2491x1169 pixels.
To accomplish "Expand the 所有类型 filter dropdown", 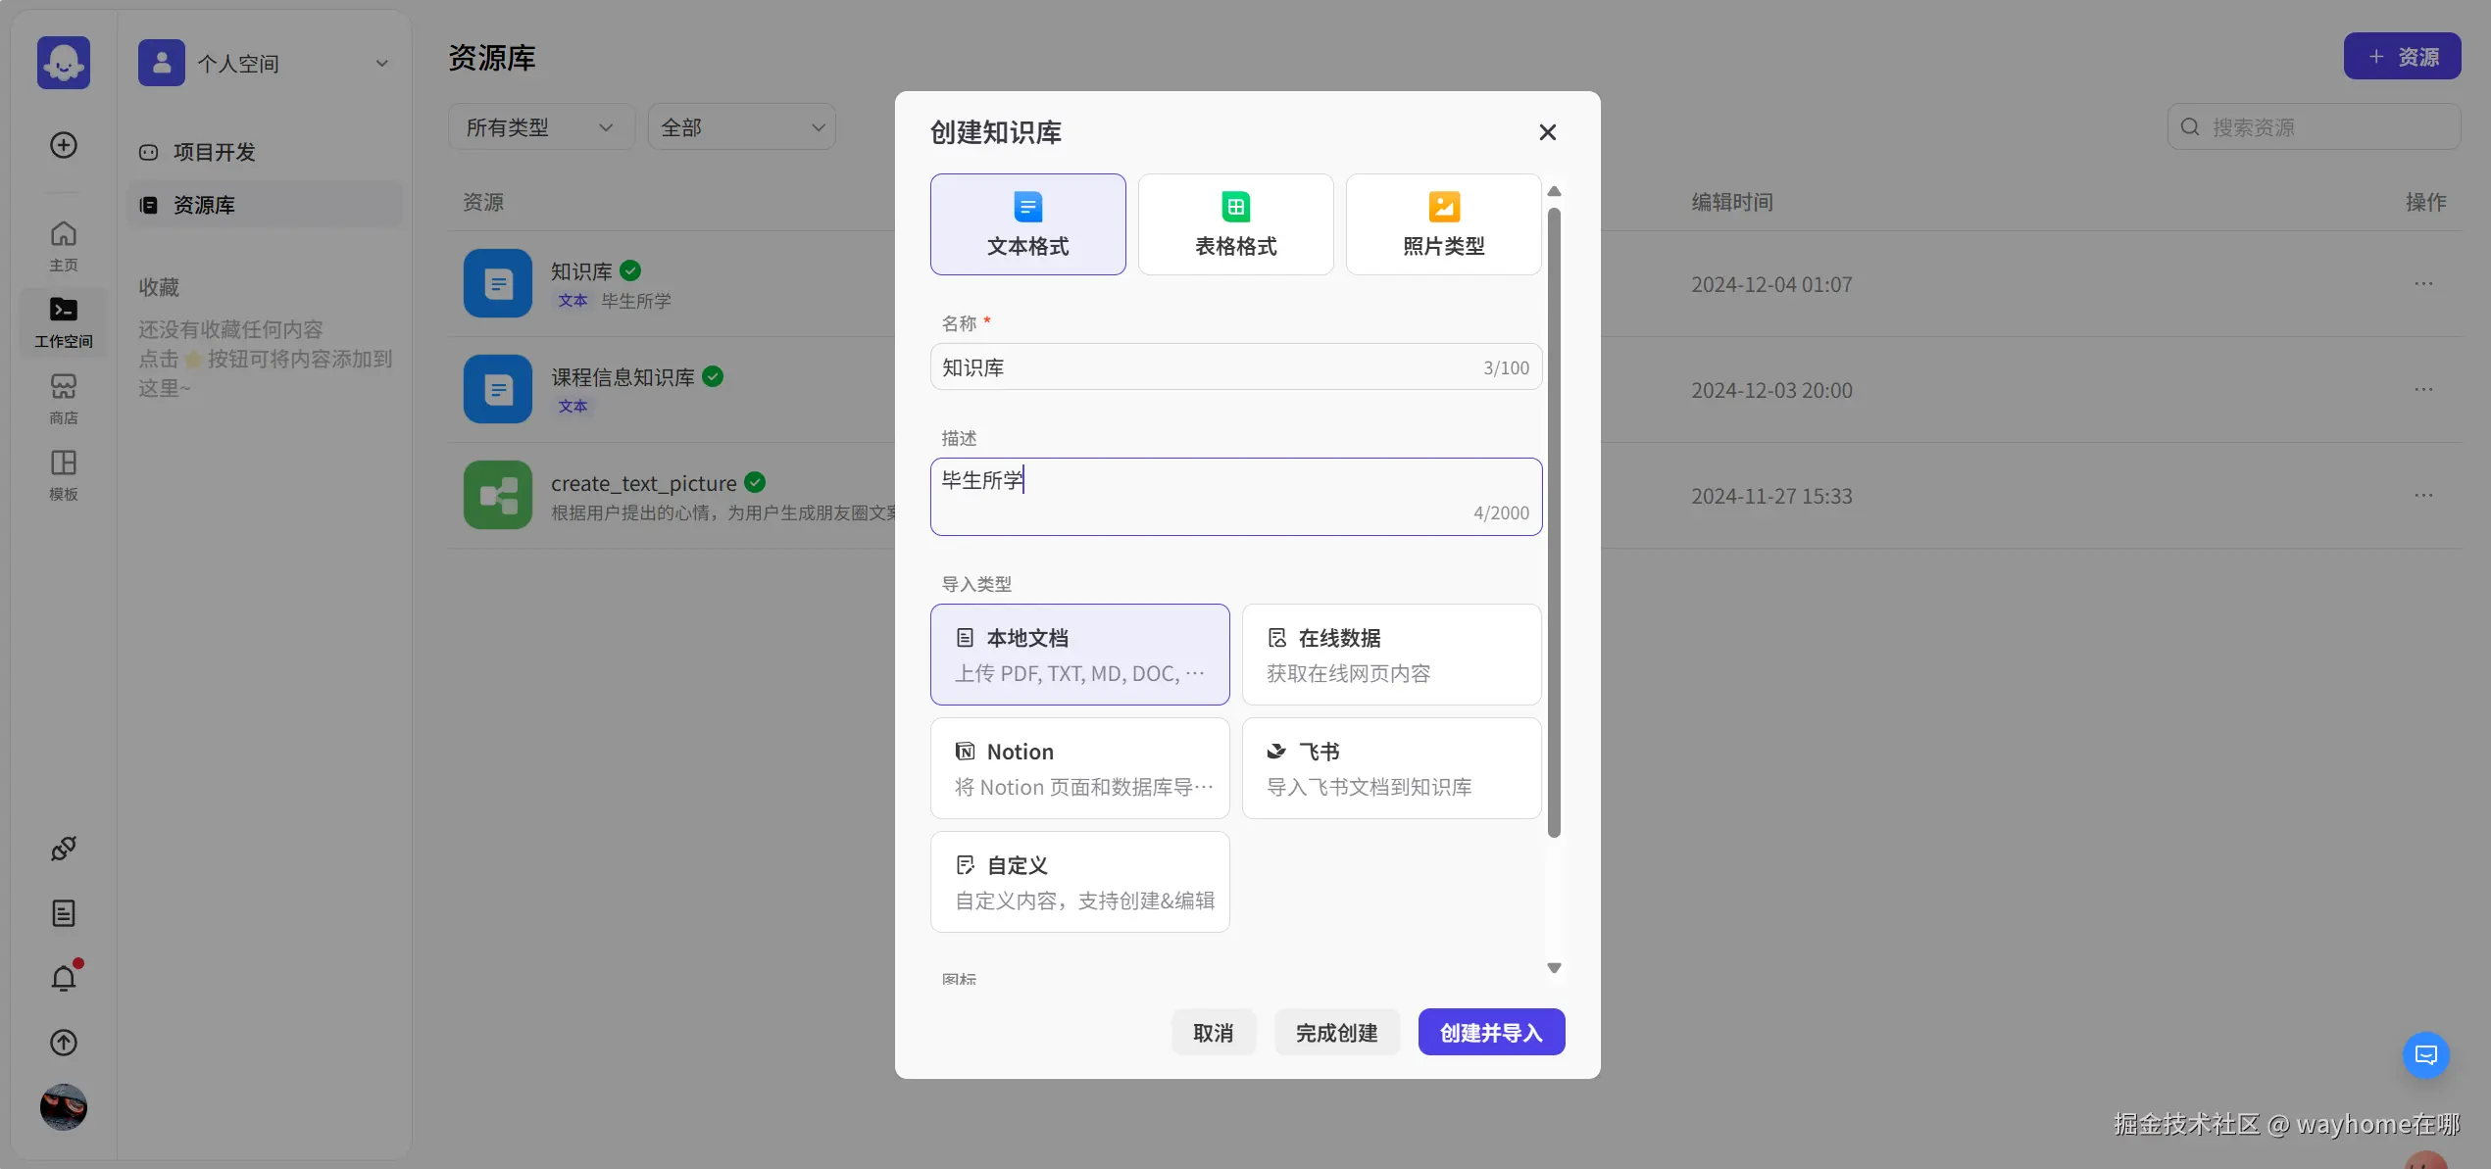I will pyautogui.click(x=540, y=126).
